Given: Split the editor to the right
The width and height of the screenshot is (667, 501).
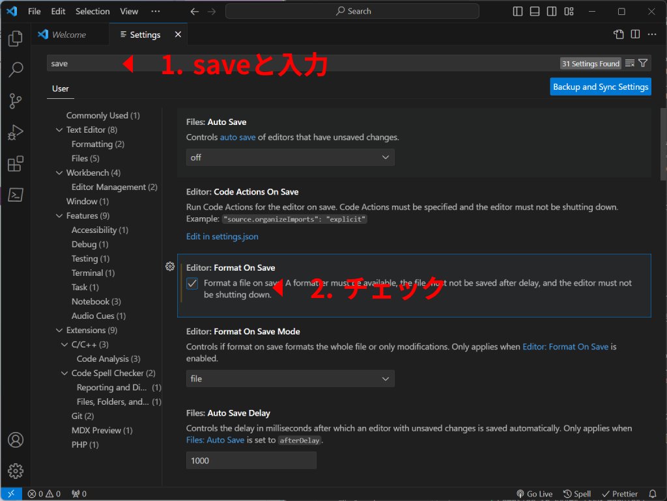Looking at the screenshot, I should (635, 34).
